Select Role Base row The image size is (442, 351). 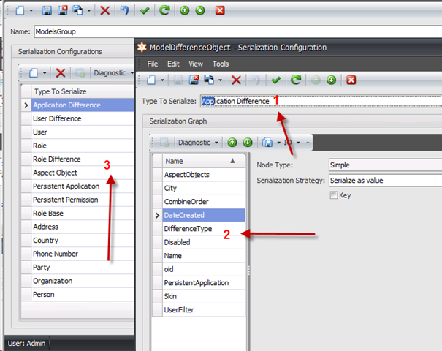pos(83,214)
